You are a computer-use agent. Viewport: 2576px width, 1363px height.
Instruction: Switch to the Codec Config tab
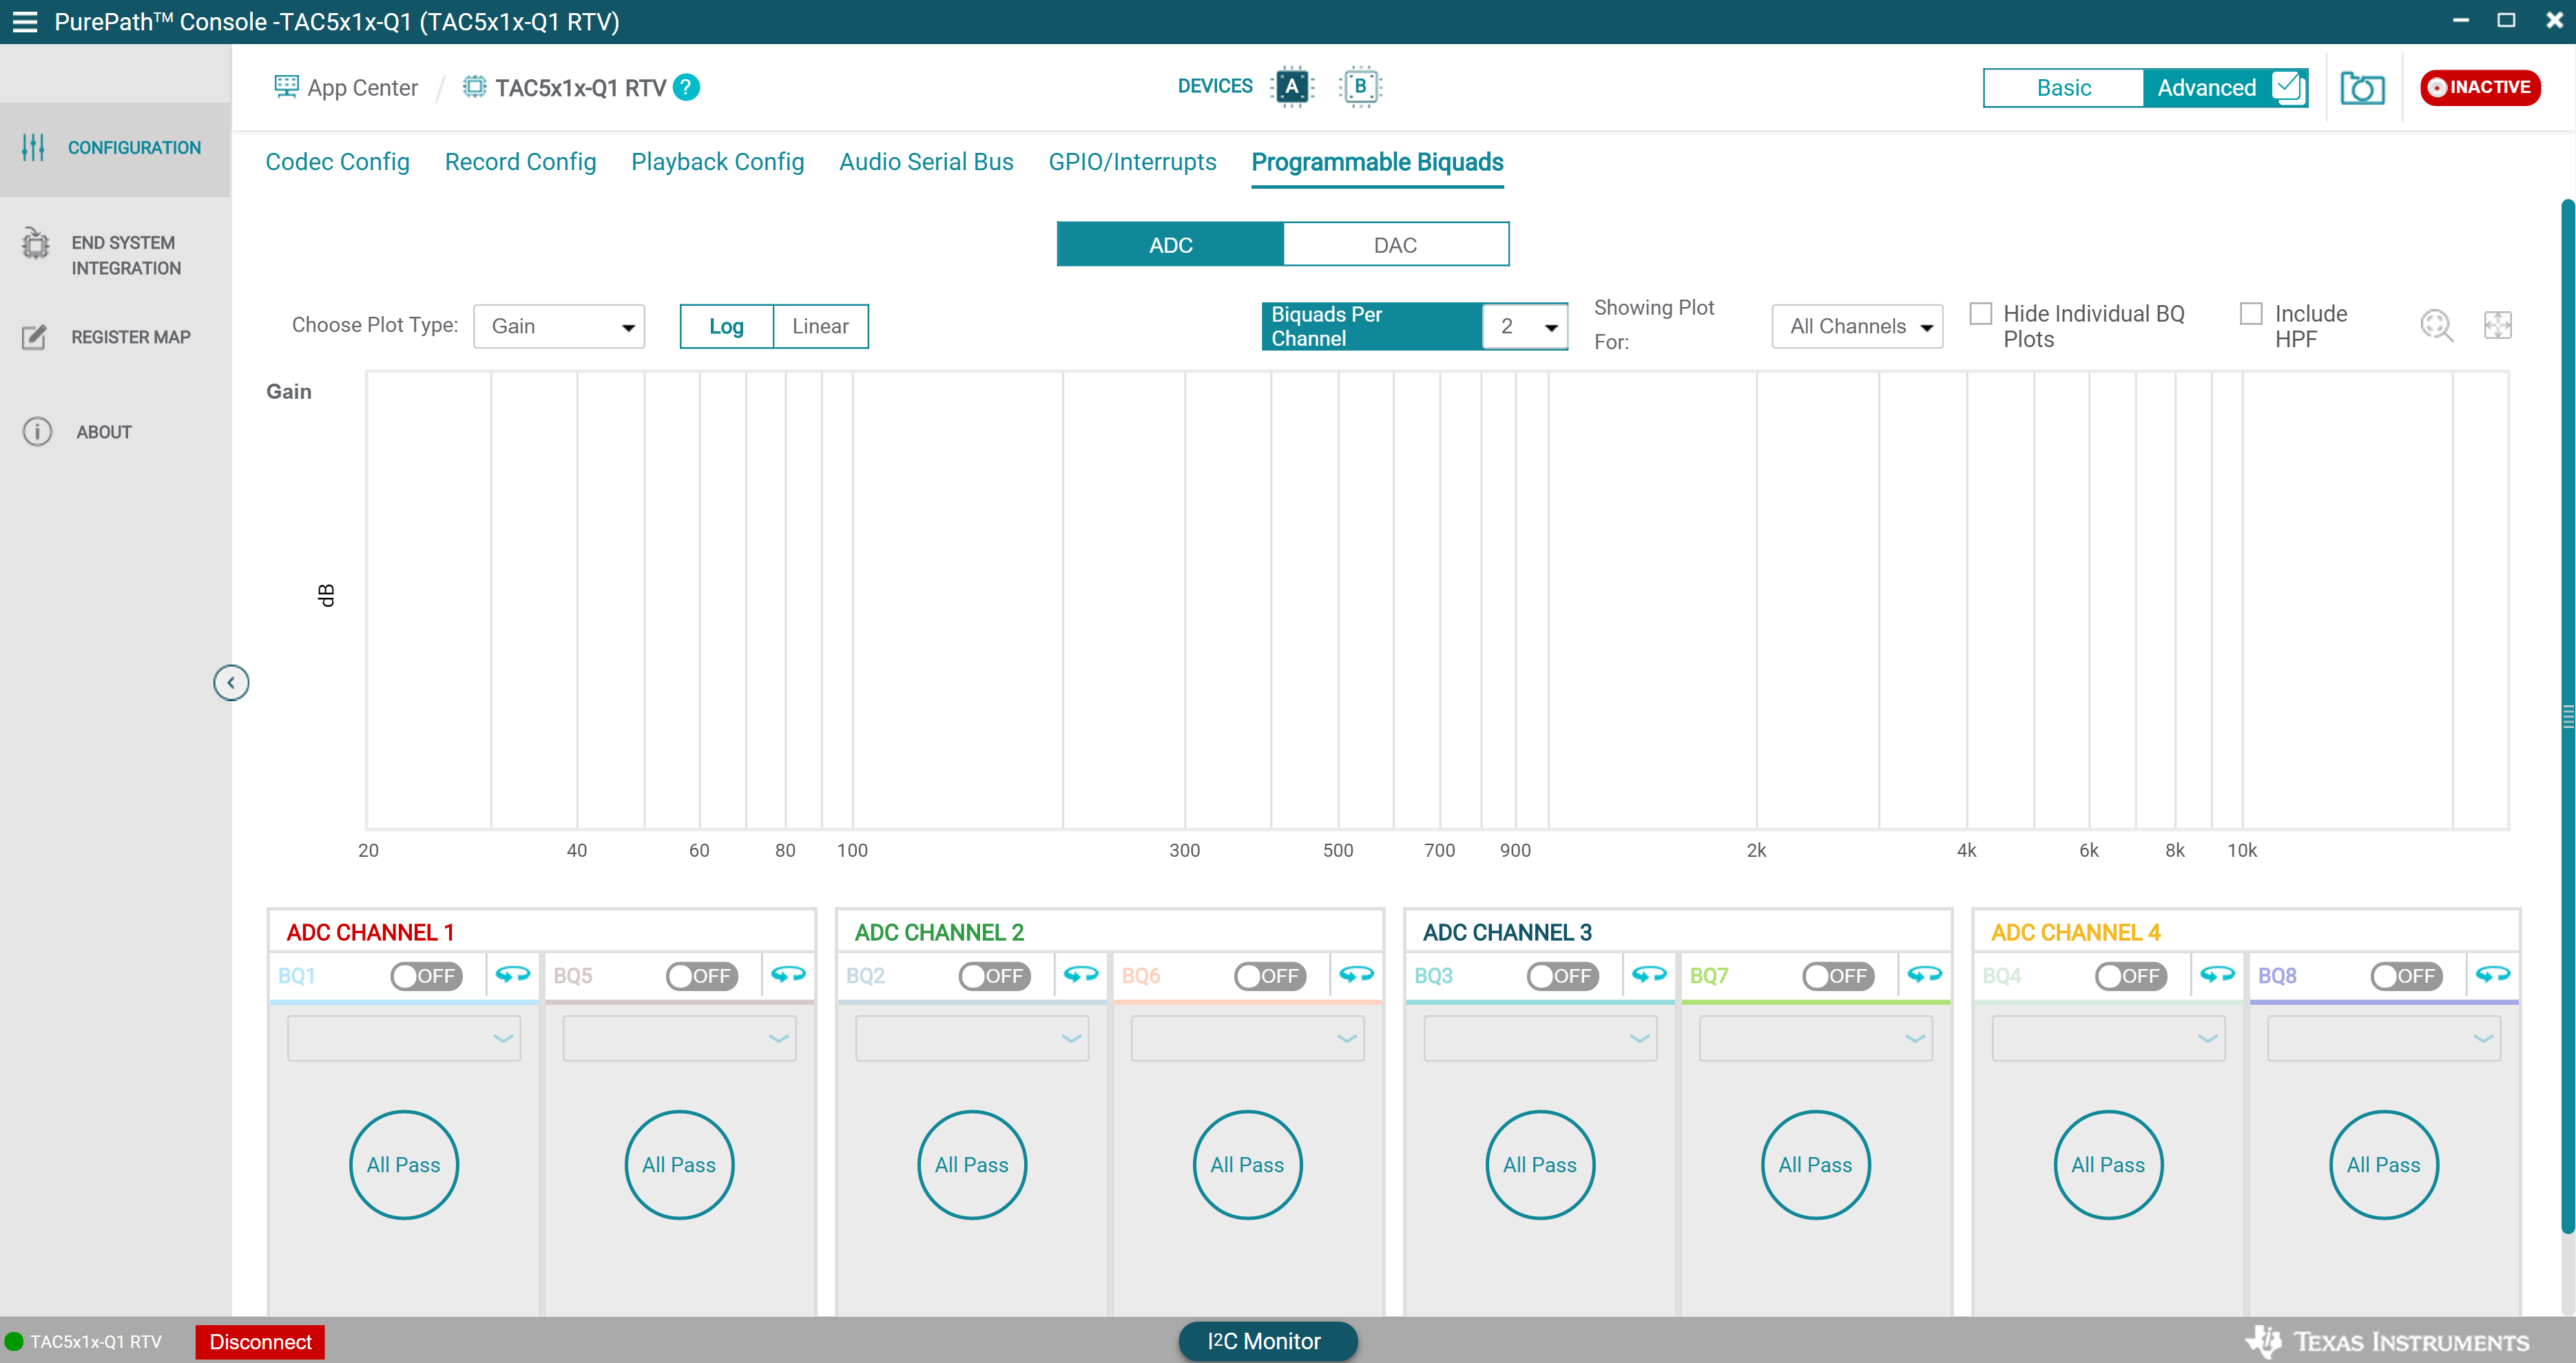point(337,162)
